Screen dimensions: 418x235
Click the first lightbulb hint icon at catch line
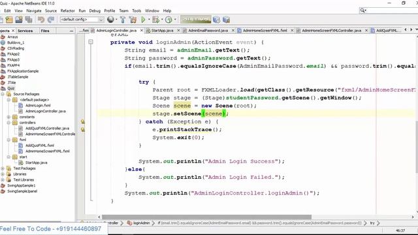click(83, 122)
